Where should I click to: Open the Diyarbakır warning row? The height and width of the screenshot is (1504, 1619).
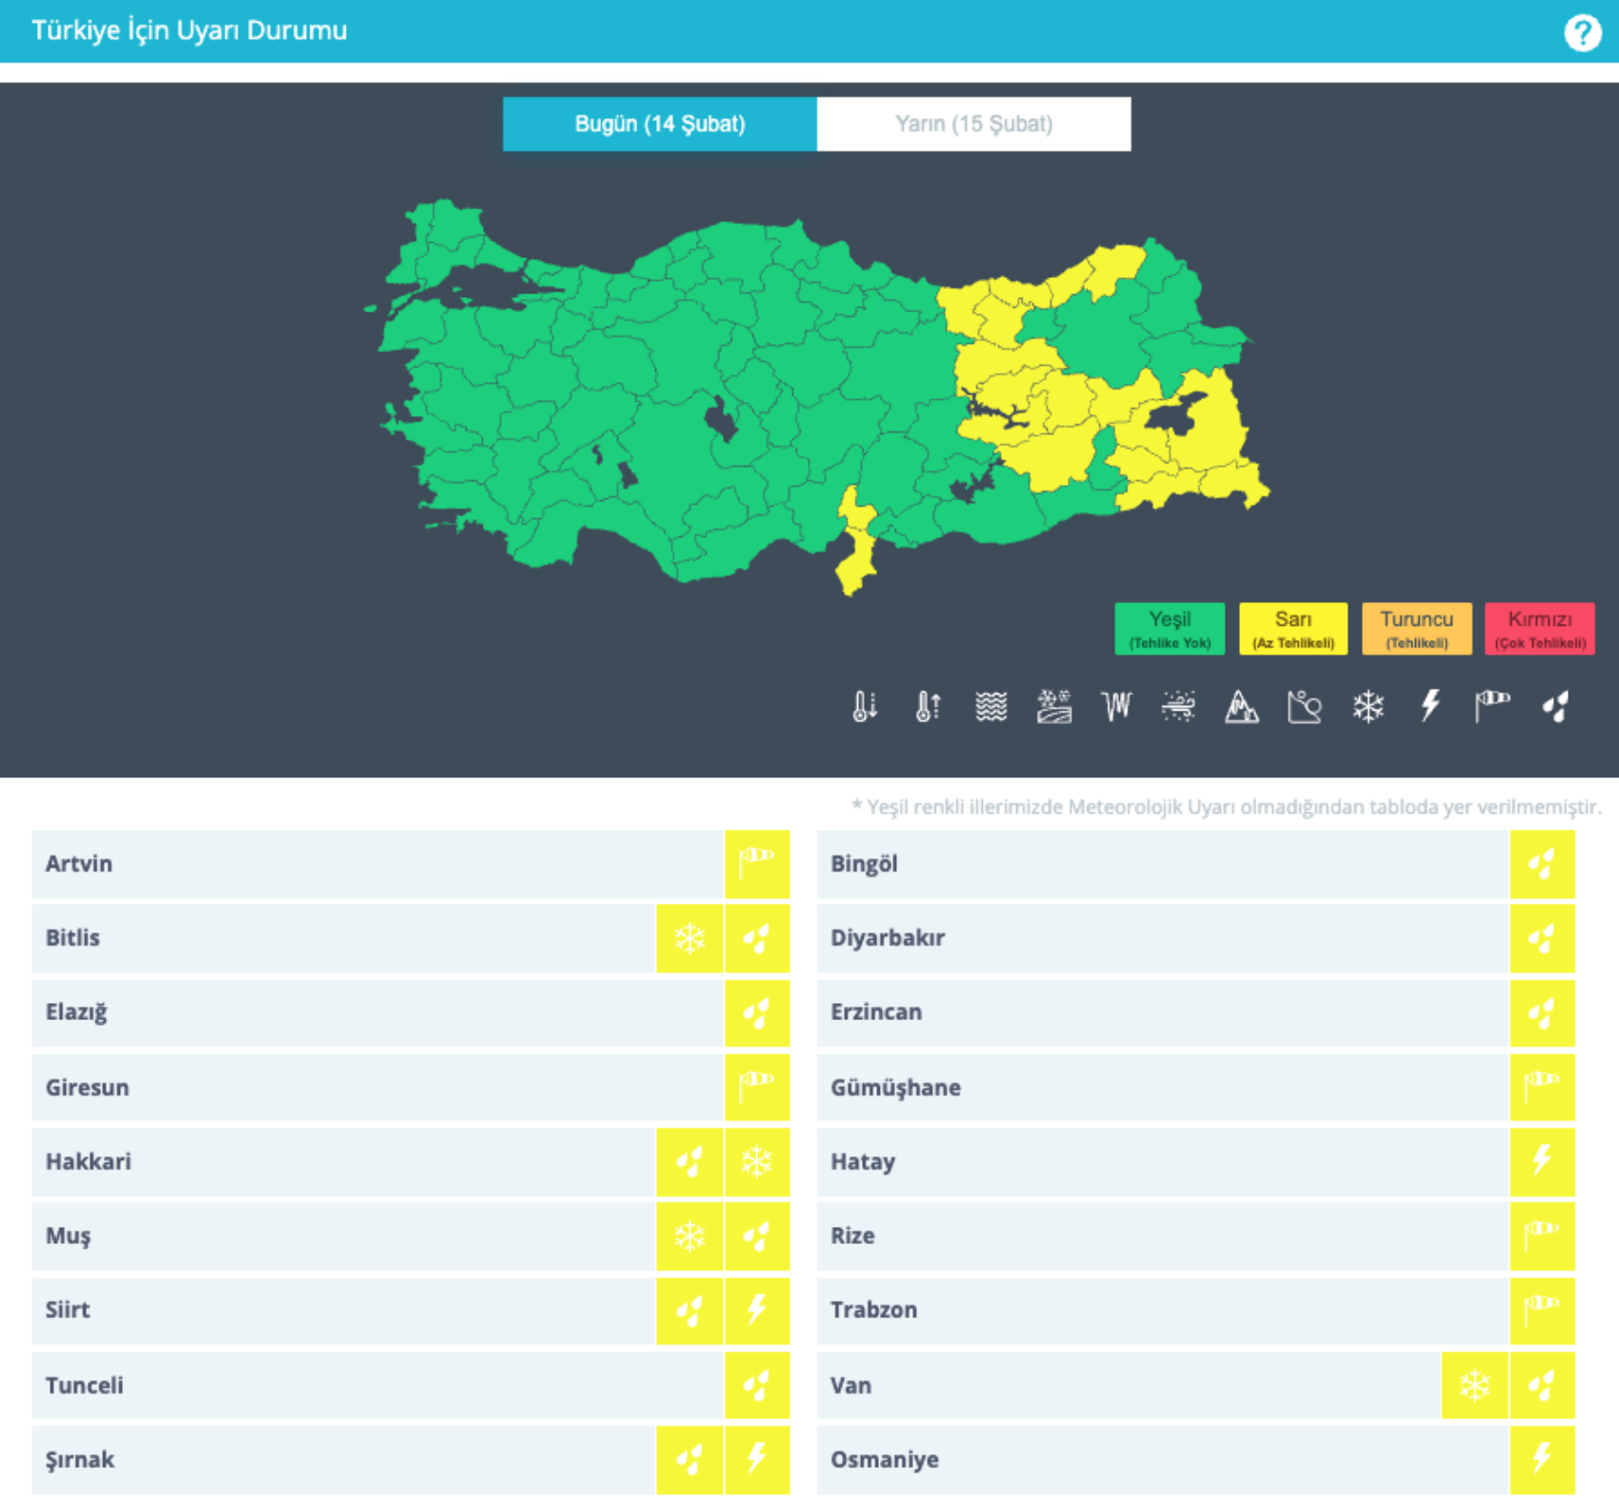(1162, 938)
